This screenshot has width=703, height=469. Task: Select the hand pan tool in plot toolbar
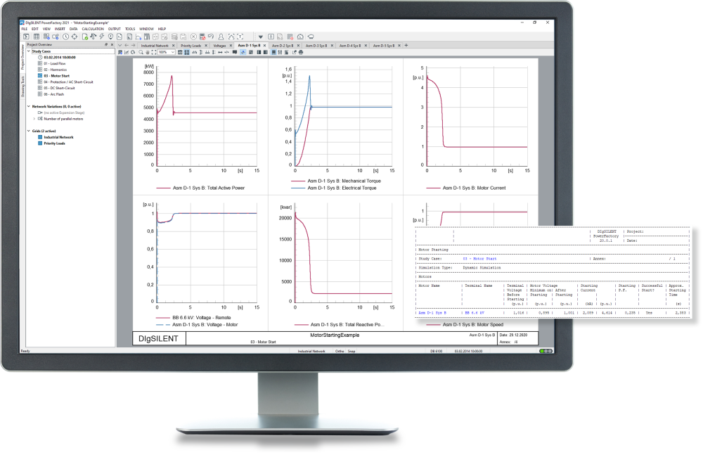coord(147,53)
